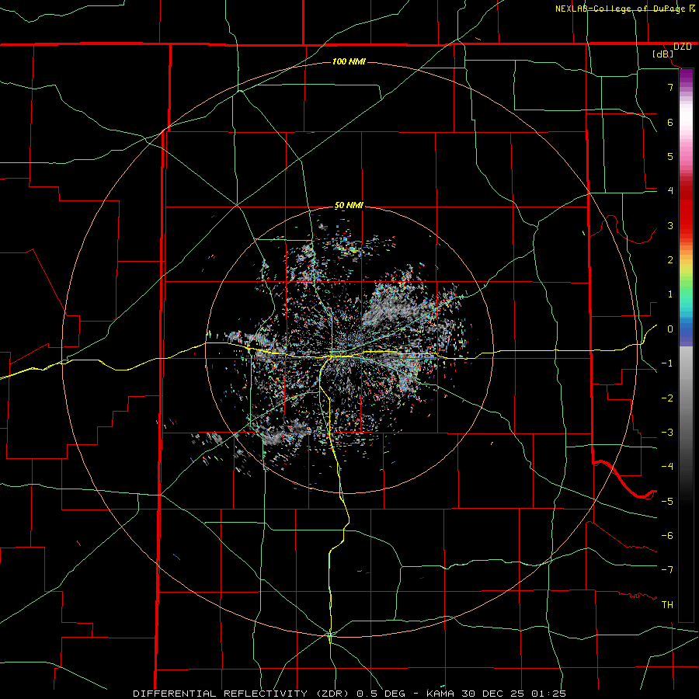The image size is (699, 699).
Task: Click the -7 value on the color scale
Action: (667, 570)
